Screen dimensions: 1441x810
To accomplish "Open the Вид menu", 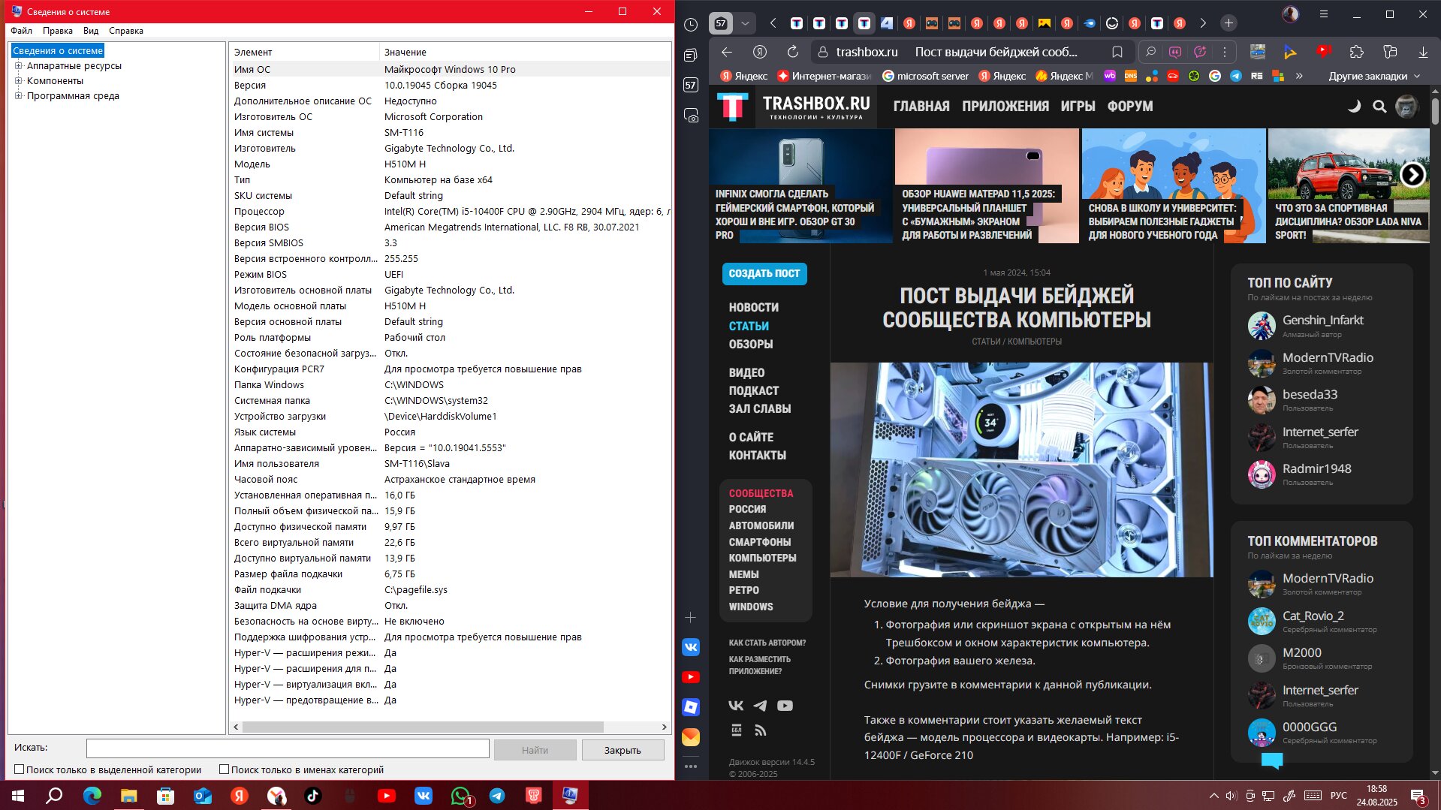I will tap(91, 31).
